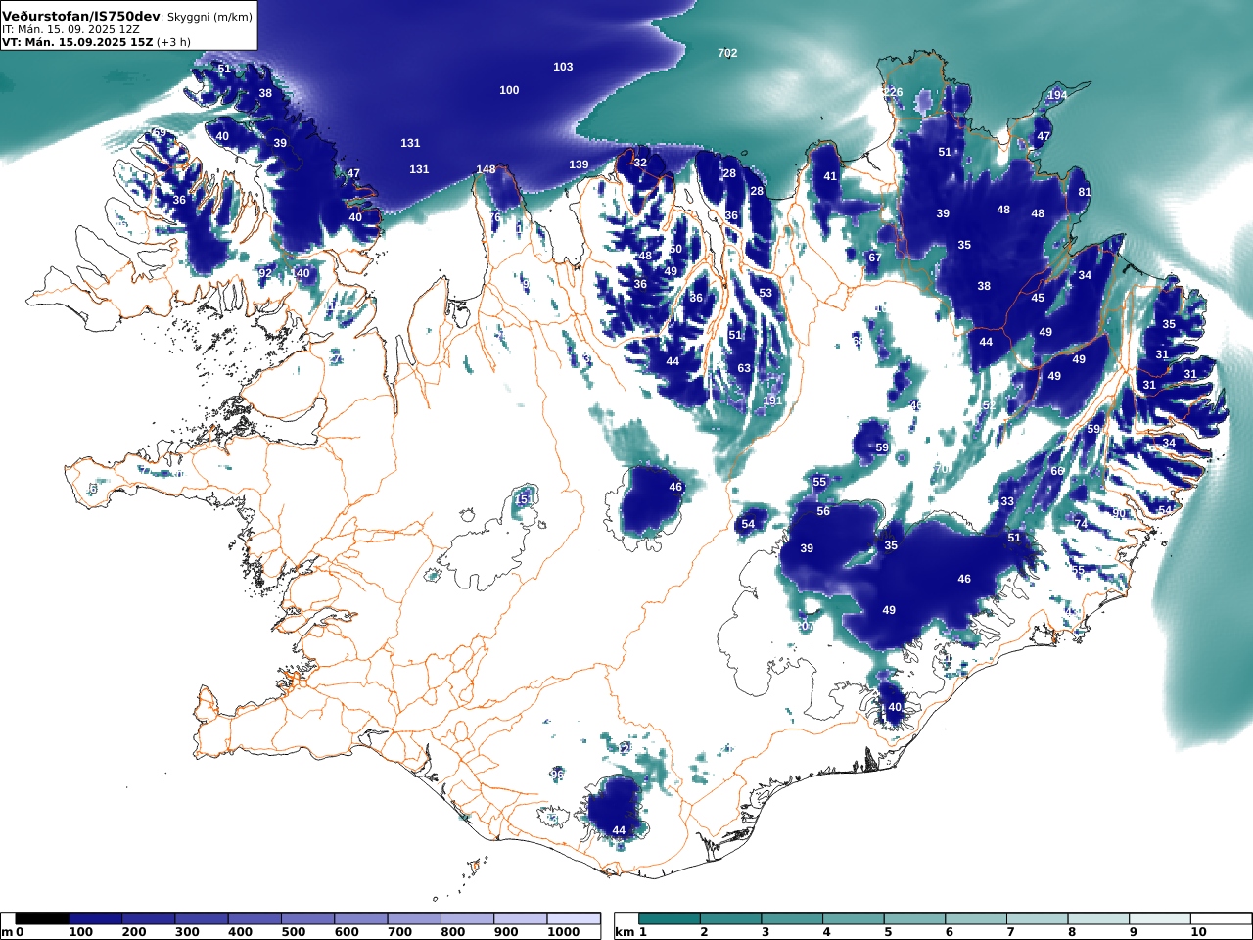Click the m unit label of the legend
The image size is (1253, 940).
tap(7, 932)
